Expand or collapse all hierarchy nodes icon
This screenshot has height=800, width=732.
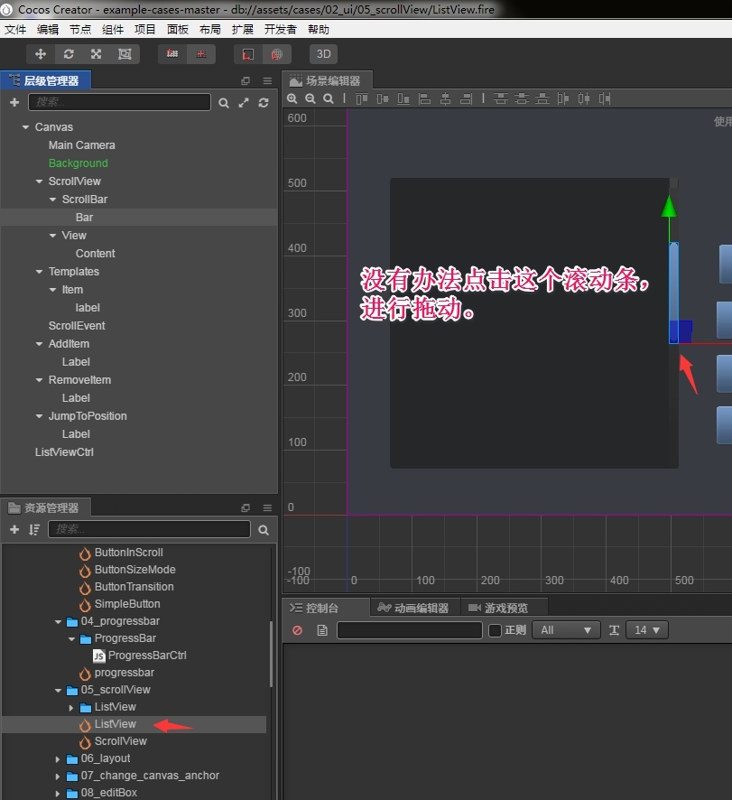(x=244, y=103)
